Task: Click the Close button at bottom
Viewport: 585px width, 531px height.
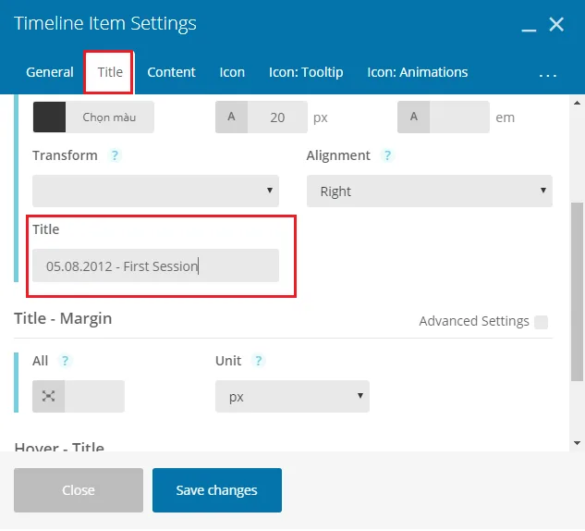Action: click(79, 490)
